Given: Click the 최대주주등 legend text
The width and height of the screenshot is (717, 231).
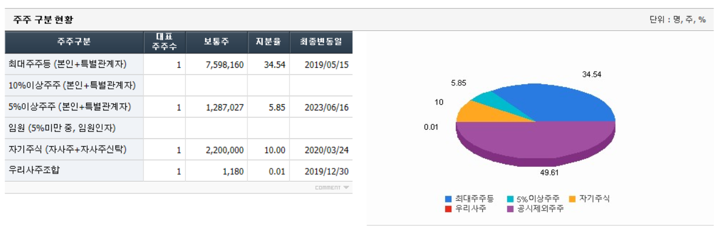Looking at the screenshot, I should click(x=474, y=199).
